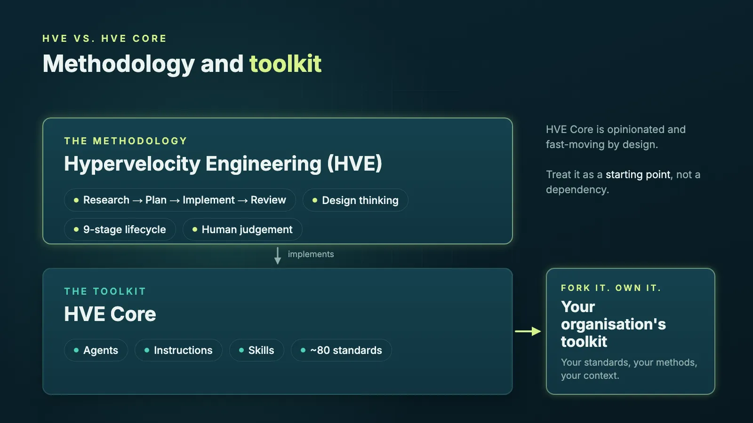Click the 'Treat it as a starting point' sentence

point(623,182)
